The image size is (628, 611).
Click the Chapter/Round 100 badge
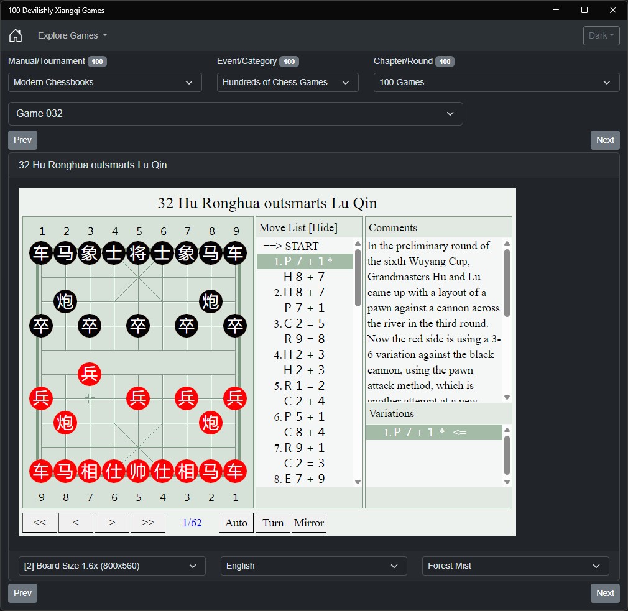(445, 62)
